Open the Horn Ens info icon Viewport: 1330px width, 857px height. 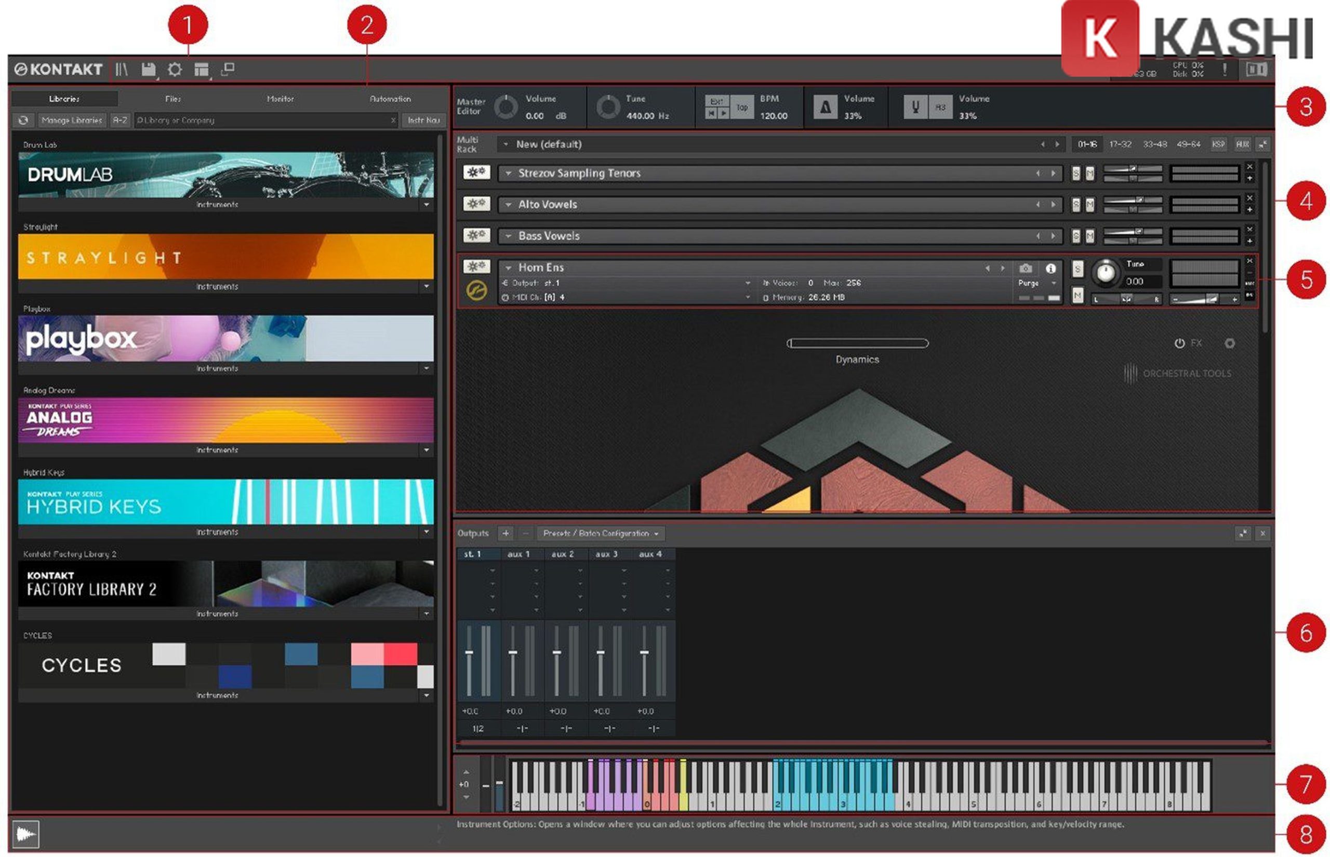pos(1050,269)
